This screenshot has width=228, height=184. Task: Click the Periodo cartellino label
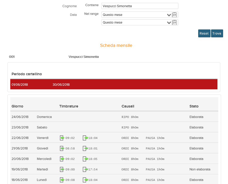[27, 74]
